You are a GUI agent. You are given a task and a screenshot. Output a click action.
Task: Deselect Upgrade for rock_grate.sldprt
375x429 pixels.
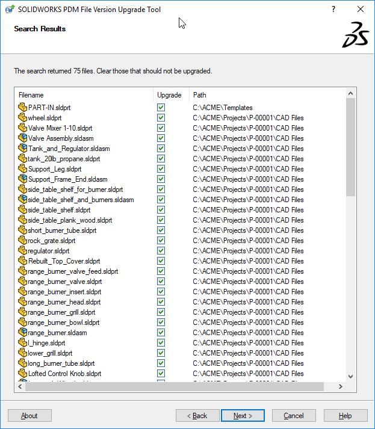click(161, 241)
